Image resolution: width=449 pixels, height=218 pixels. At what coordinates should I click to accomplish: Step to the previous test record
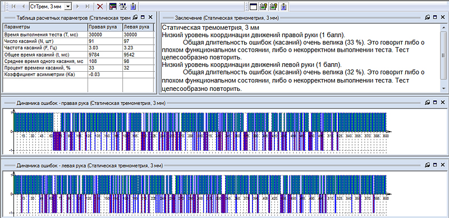24,6
